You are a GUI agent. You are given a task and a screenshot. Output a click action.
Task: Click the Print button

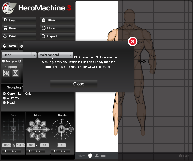[x=19, y=36]
